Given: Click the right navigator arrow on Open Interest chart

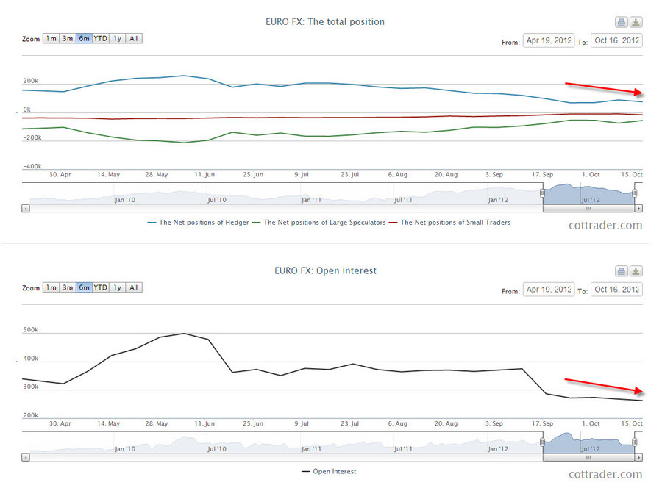Looking at the screenshot, I should click(637, 458).
